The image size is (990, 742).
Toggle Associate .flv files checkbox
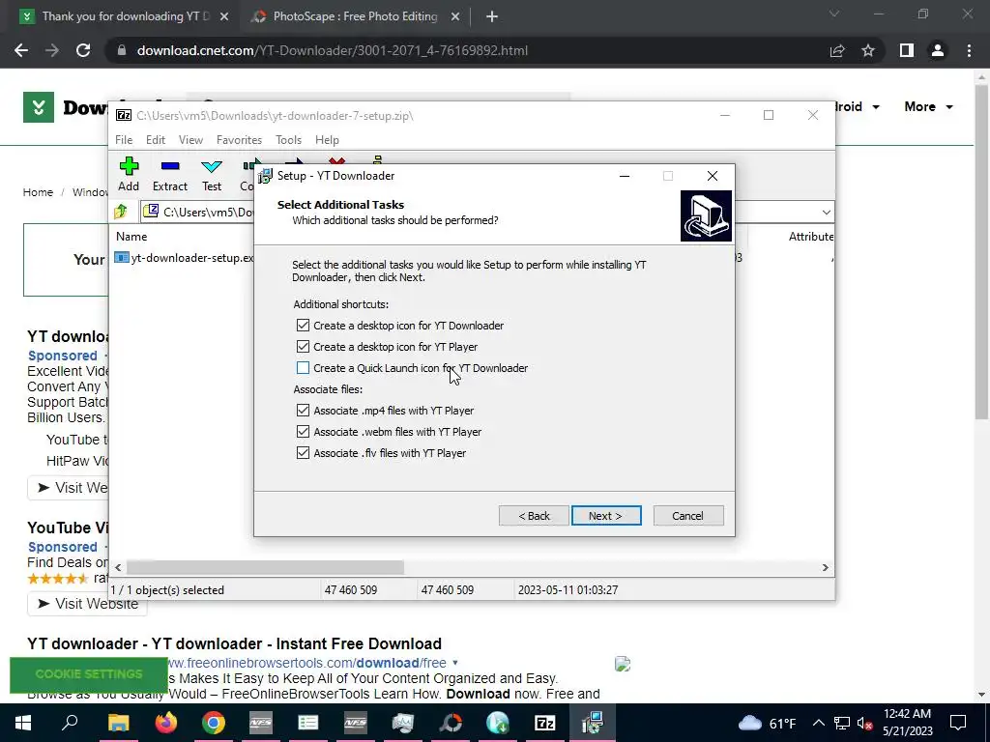tap(303, 453)
